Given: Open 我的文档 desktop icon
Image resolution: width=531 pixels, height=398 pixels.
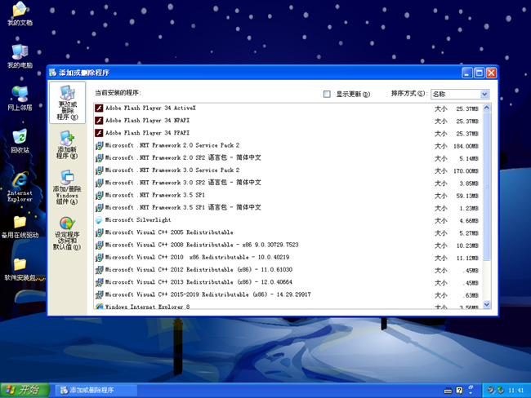Looking at the screenshot, I should click(20, 14).
